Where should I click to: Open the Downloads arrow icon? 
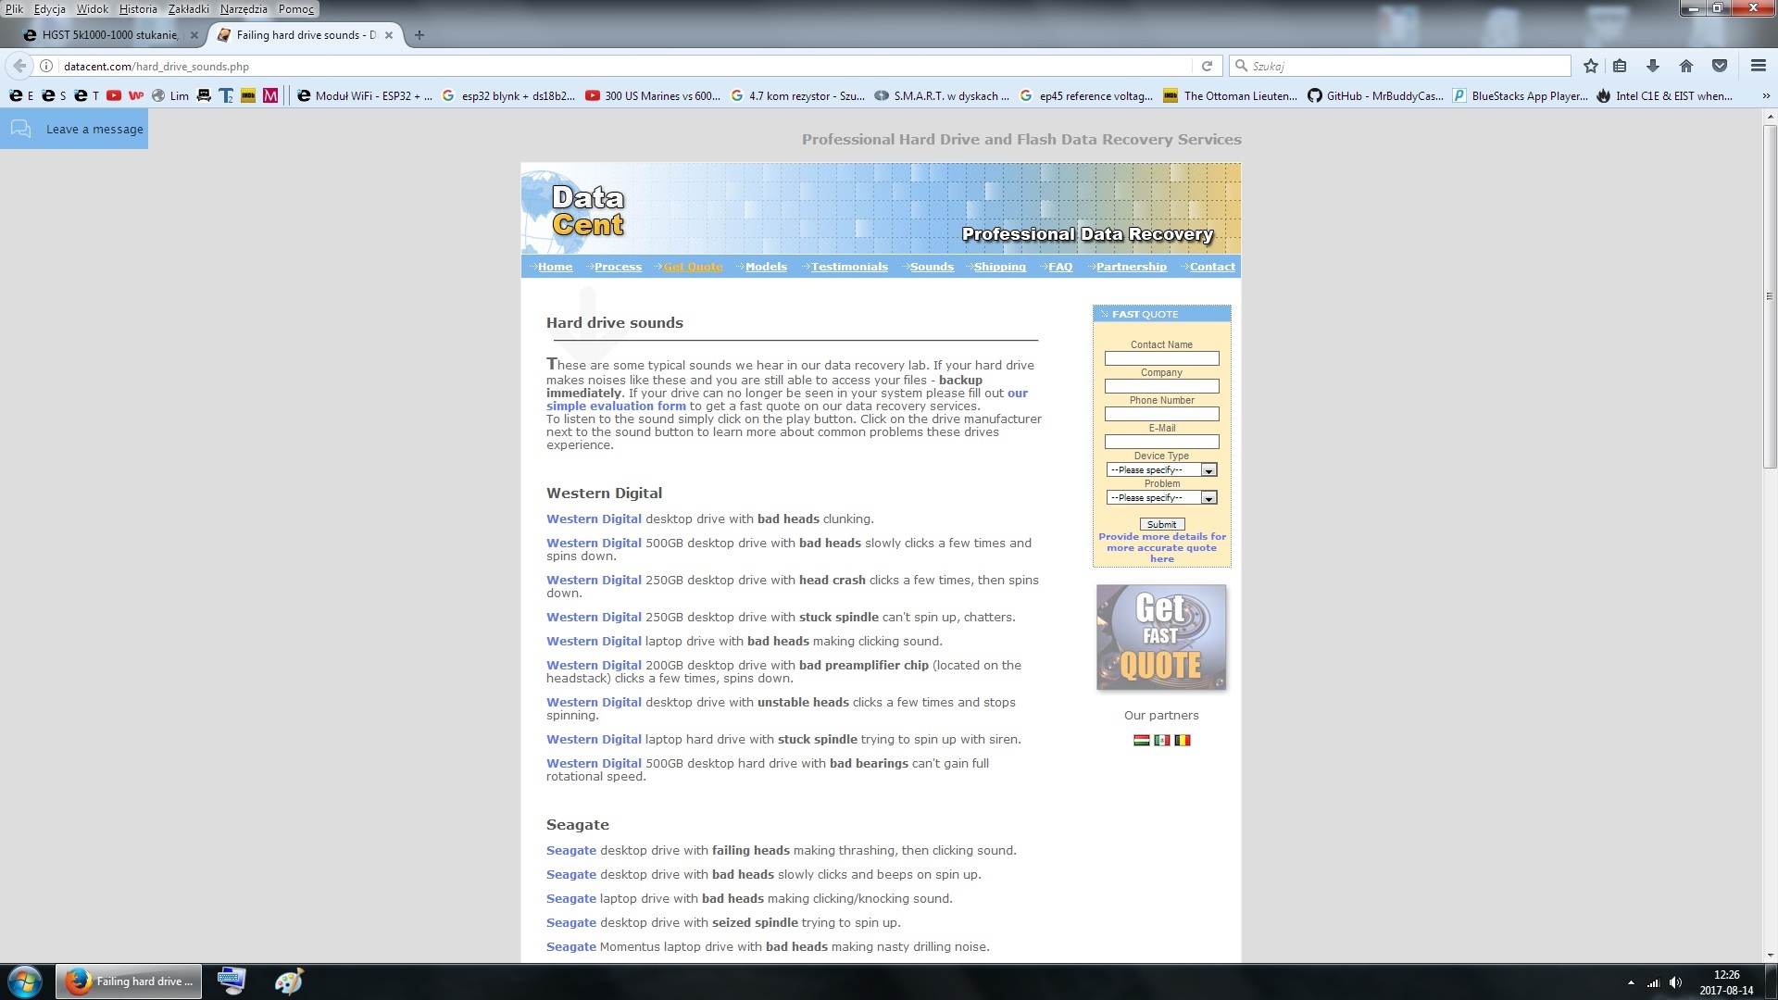click(x=1652, y=66)
